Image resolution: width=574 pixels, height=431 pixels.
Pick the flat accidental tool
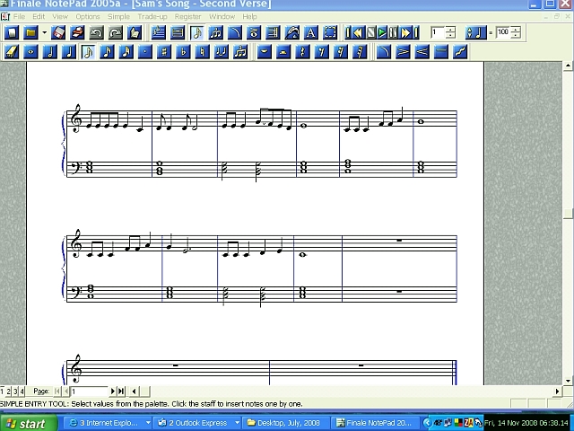[x=184, y=51]
